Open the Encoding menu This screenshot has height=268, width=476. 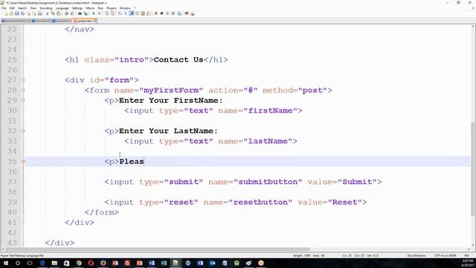[x=46, y=8]
